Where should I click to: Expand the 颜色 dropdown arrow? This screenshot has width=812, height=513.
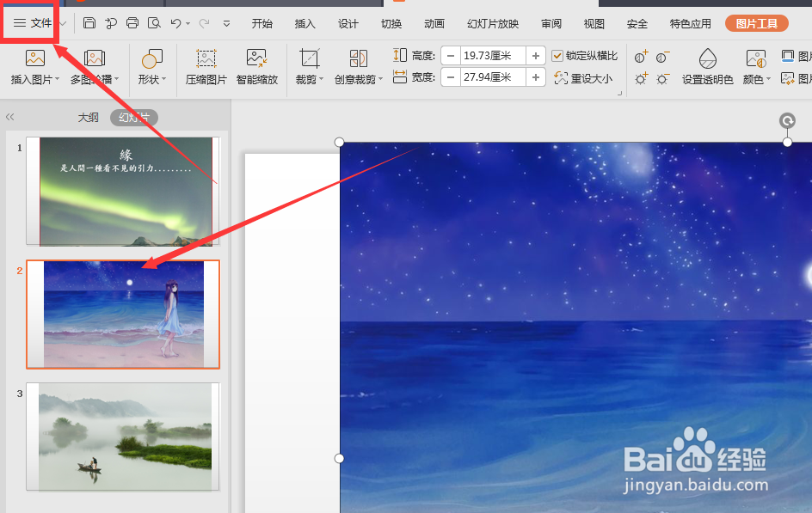pos(768,80)
